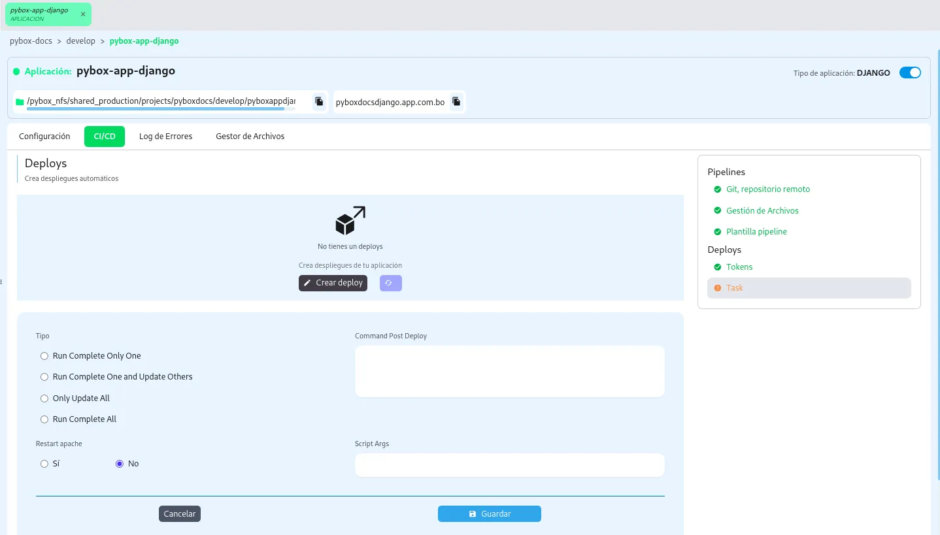
Task: Click the pybox-app-django breadcrumb
Action: click(x=144, y=41)
